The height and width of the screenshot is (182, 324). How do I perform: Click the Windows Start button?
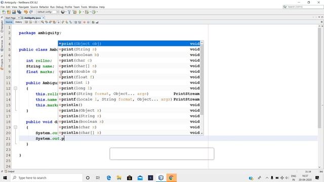tap(5, 177)
